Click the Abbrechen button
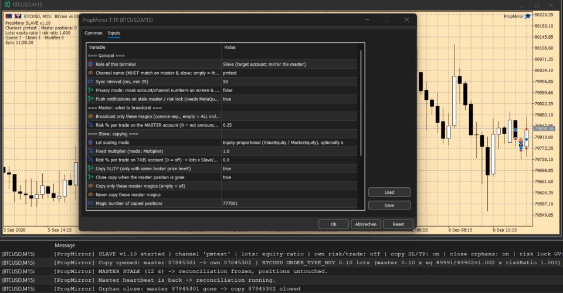The height and width of the screenshot is (293, 563). click(x=365, y=224)
